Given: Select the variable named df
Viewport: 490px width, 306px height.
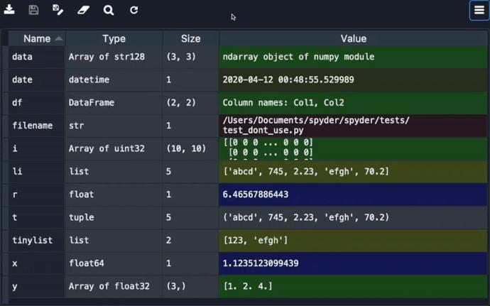Looking at the screenshot, I should [18, 103].
